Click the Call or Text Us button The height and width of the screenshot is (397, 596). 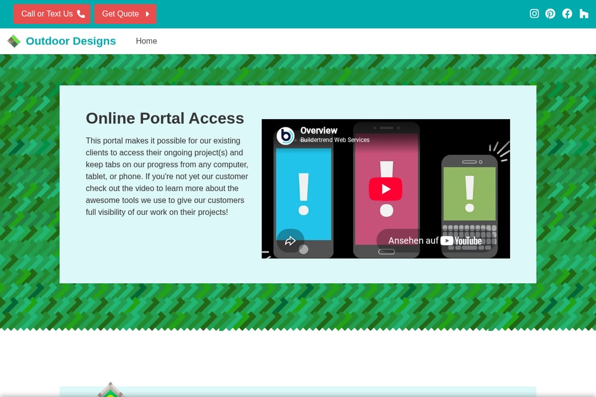coord(52,14)
